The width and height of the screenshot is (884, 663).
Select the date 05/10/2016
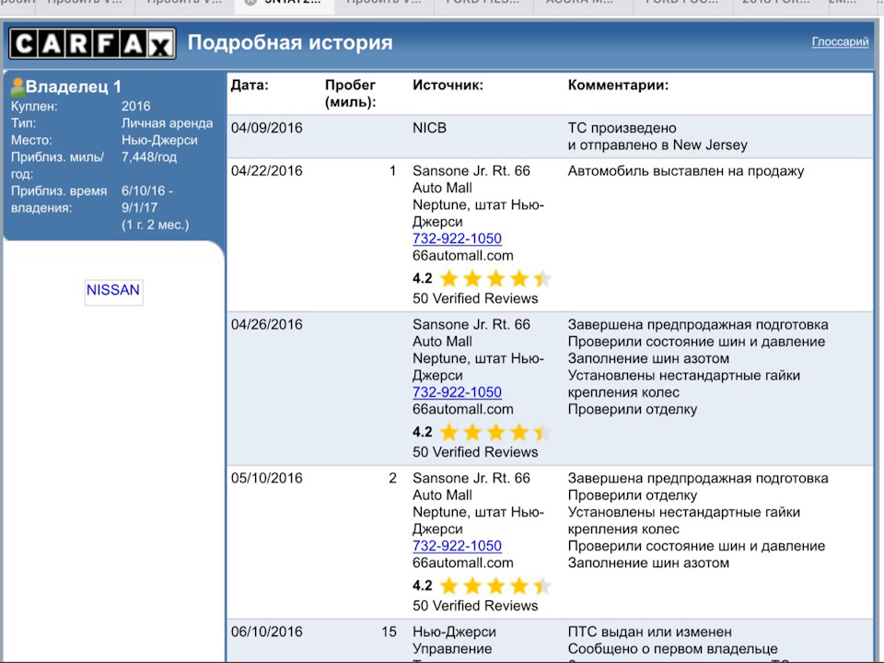tap(267, 478)
